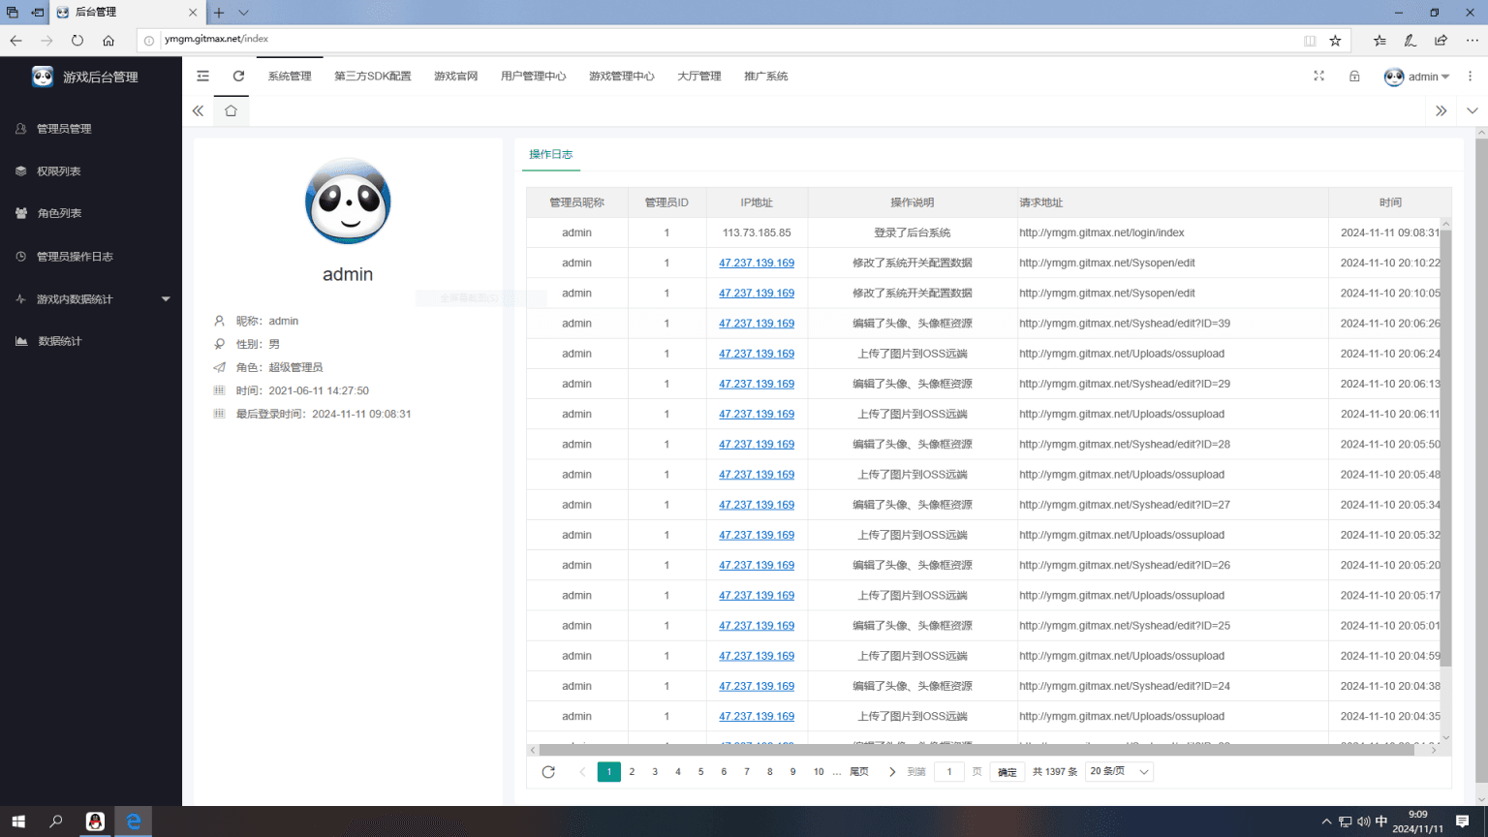Collapse tabs with the double left arrow chevron

(x=198, y=110)
